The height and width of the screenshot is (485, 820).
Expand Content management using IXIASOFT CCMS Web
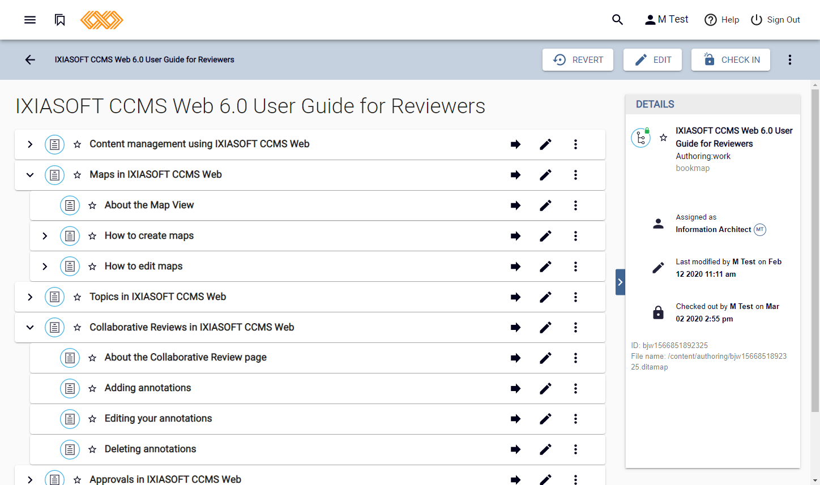click(30, 144)
